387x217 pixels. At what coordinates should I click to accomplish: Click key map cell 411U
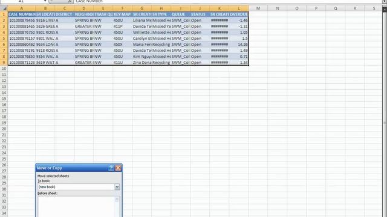pyautogui.click(x=122, y=63)
